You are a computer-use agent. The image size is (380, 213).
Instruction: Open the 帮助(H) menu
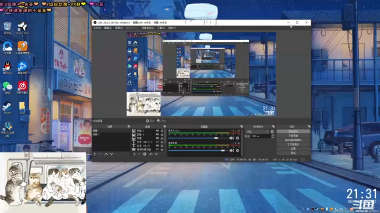[x=172, y=28]
